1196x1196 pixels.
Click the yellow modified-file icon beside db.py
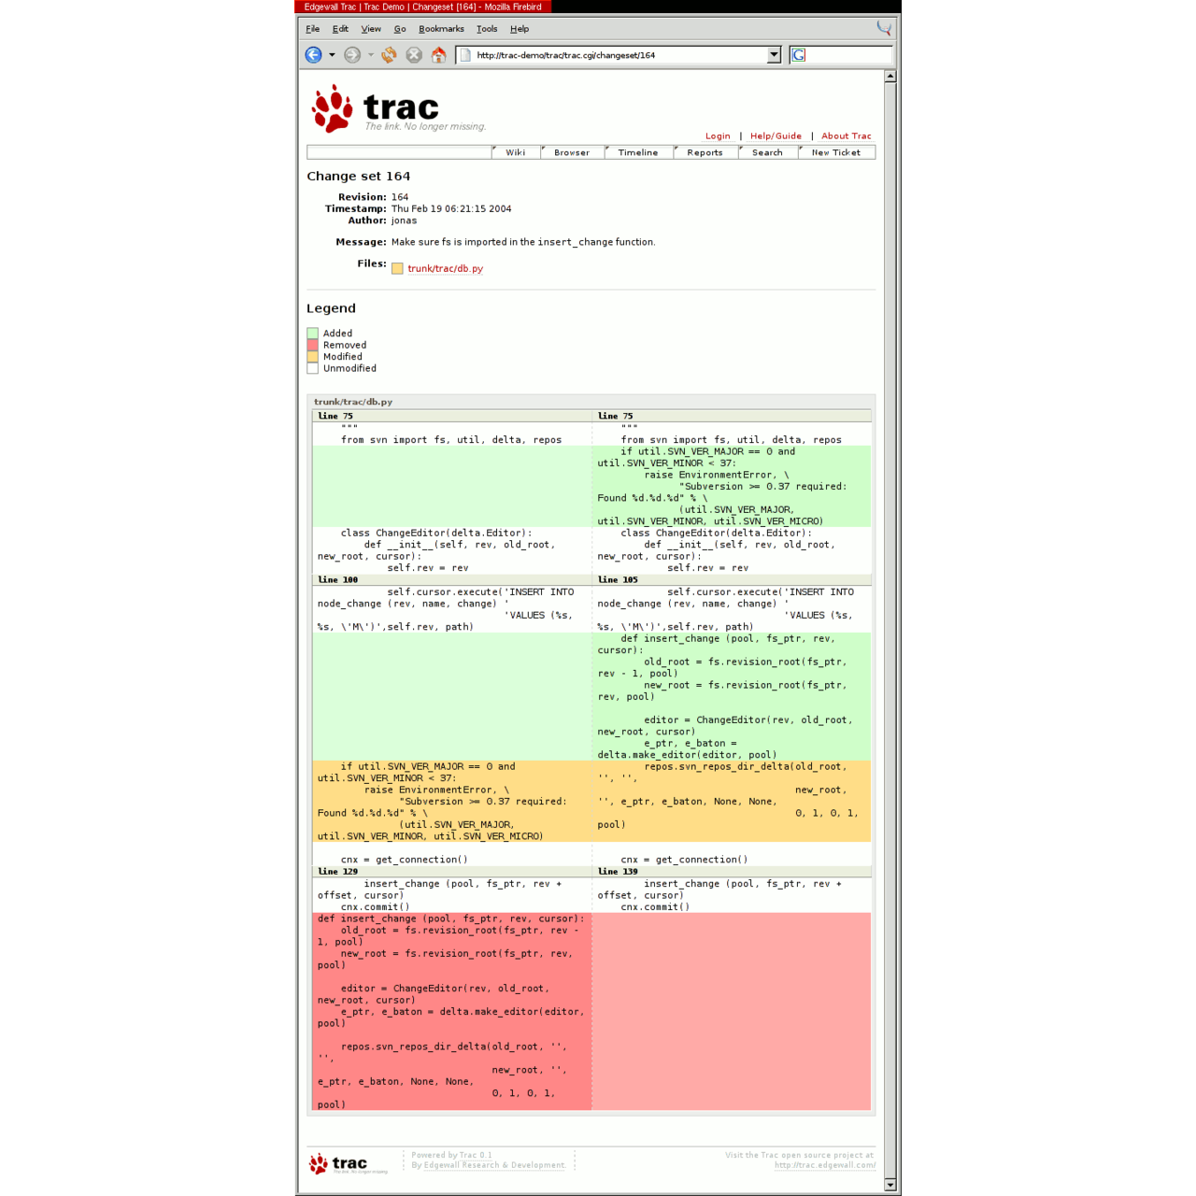[397, 268]
